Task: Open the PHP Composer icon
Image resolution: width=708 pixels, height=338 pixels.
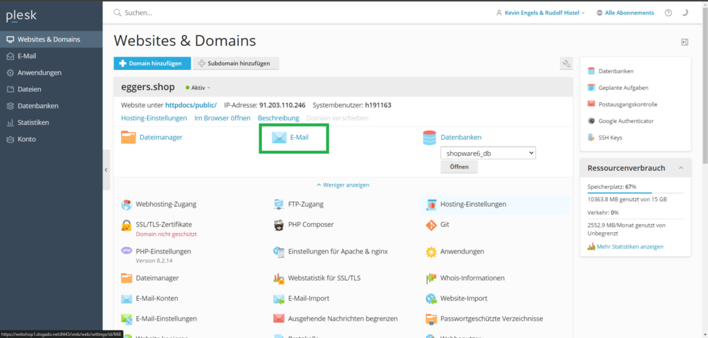Action: point(279,225)
